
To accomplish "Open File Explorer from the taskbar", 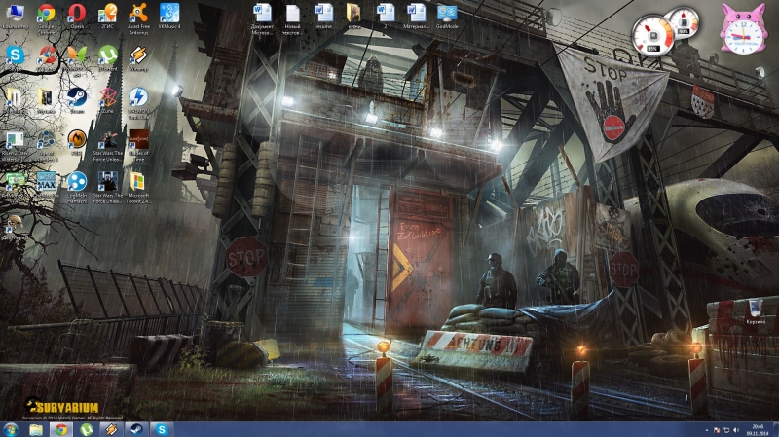I will (x=36, y=429).
